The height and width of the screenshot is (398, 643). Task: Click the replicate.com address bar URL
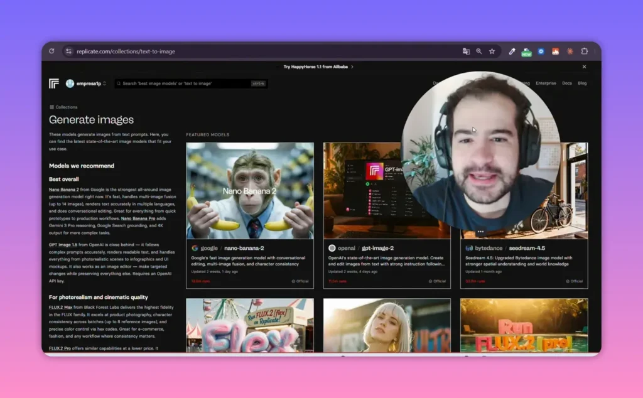126,51
